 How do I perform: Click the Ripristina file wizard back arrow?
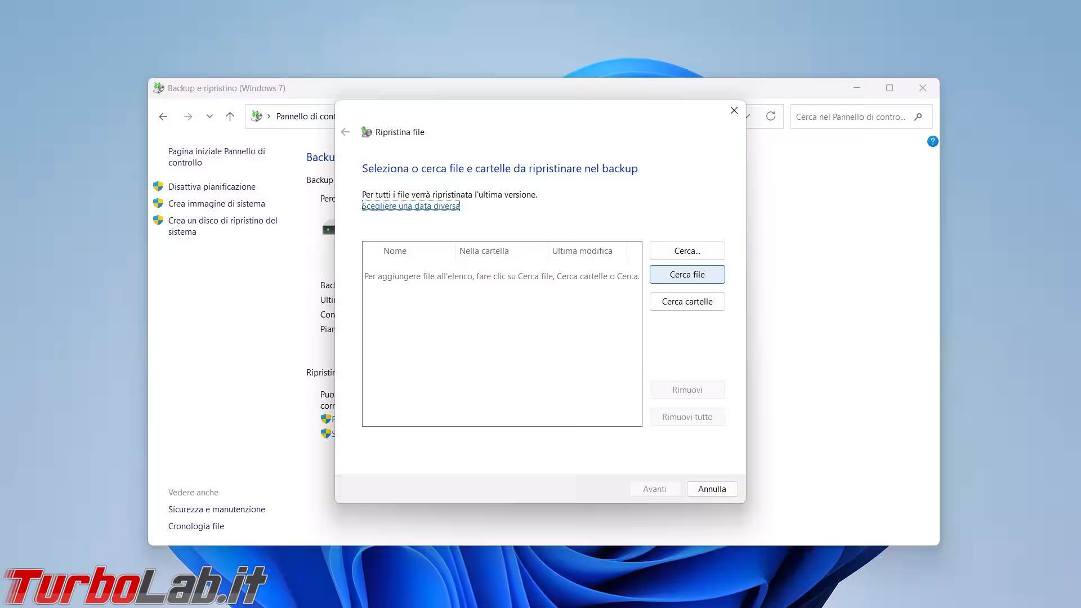(345, 132)
